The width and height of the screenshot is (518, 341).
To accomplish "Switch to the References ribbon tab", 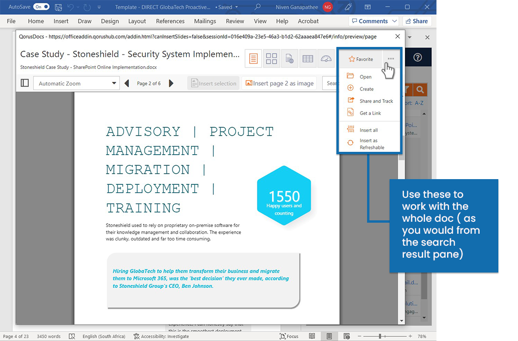I will point(170,21).
